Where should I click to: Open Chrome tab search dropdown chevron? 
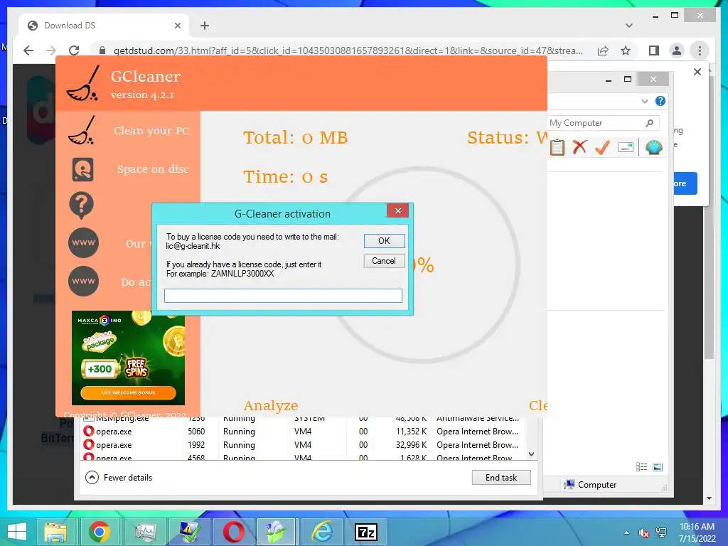(628, 26)
